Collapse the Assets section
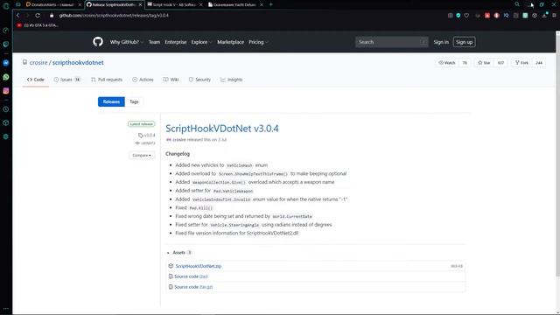This screenshot has width=560, height=315. pyautogui.click(x=178, y=253)
